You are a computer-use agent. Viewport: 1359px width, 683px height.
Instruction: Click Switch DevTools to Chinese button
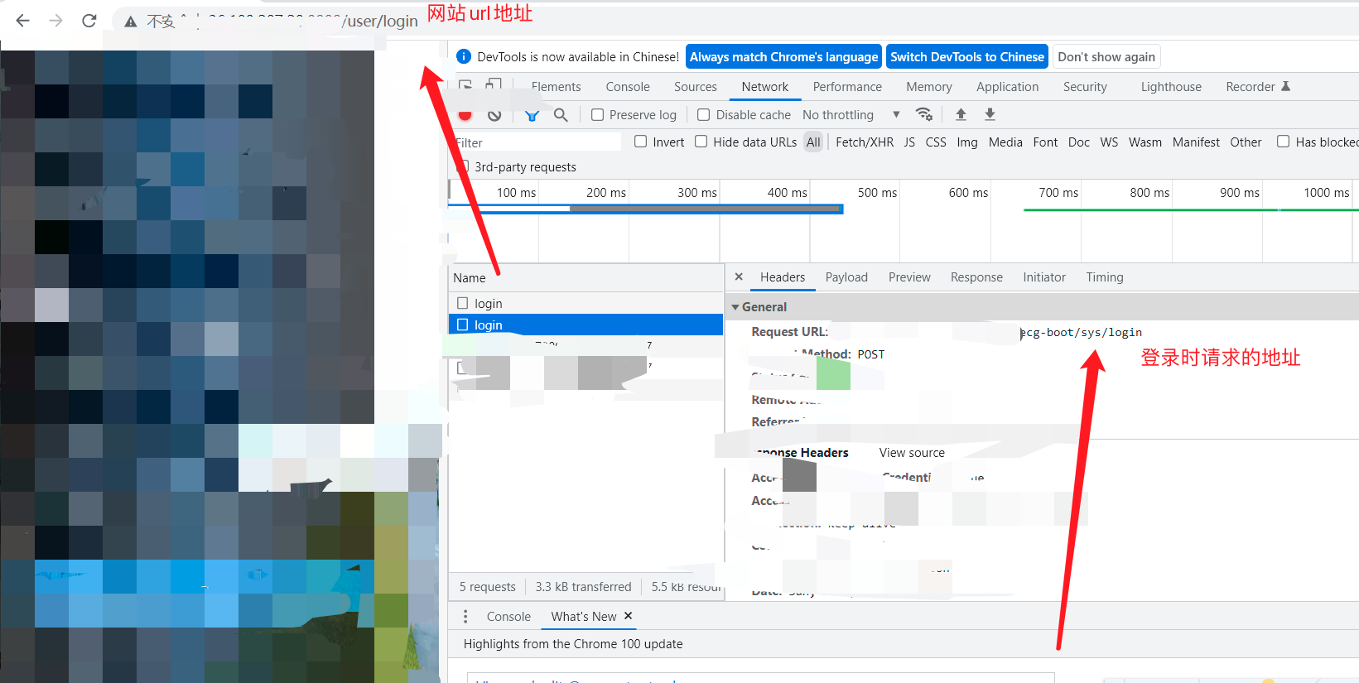tap(966, 57)
